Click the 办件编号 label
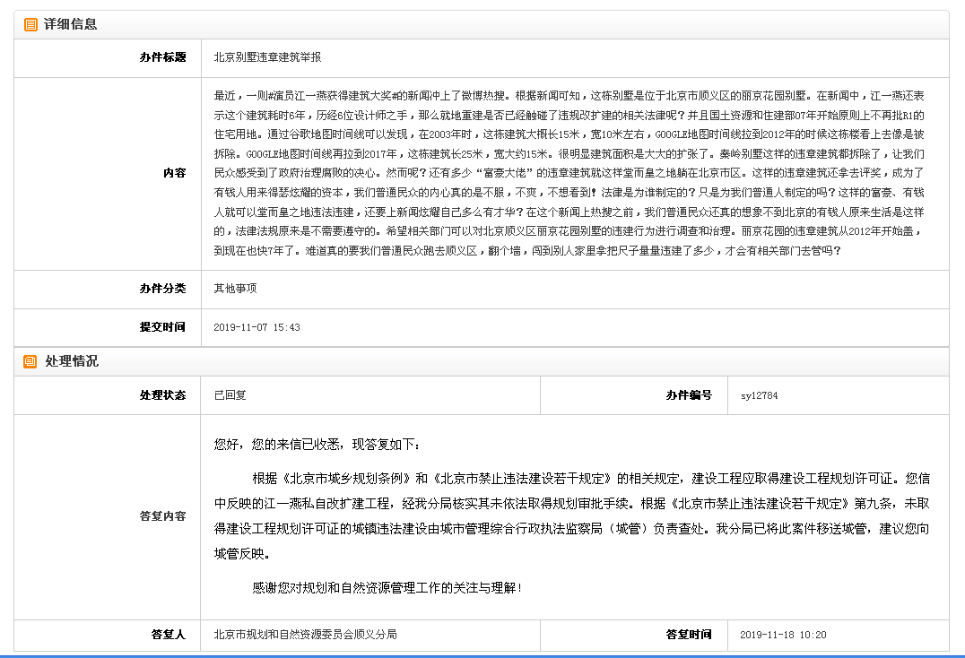This screenshot has width=965, height=658. click(689, 395)
